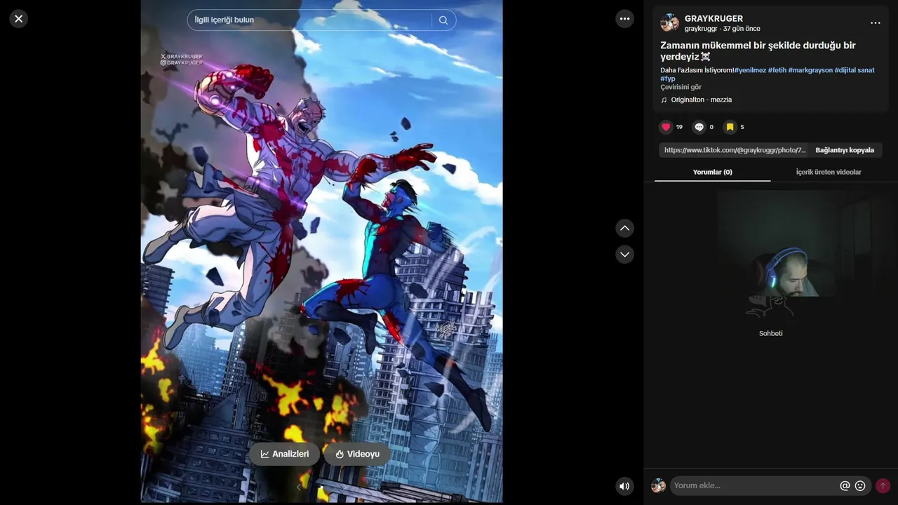
Task: Click the bookmark count '5'
Action: (x=742, y=127)
